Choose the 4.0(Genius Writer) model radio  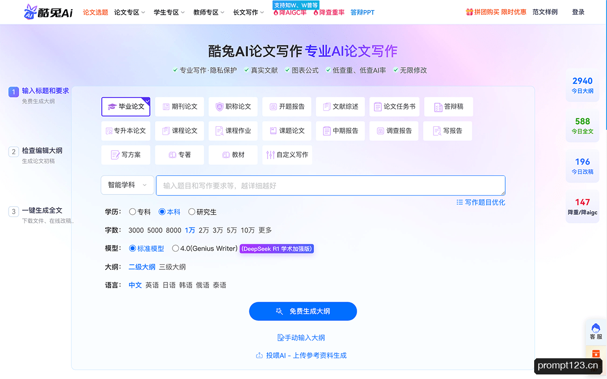coord(205,249)
